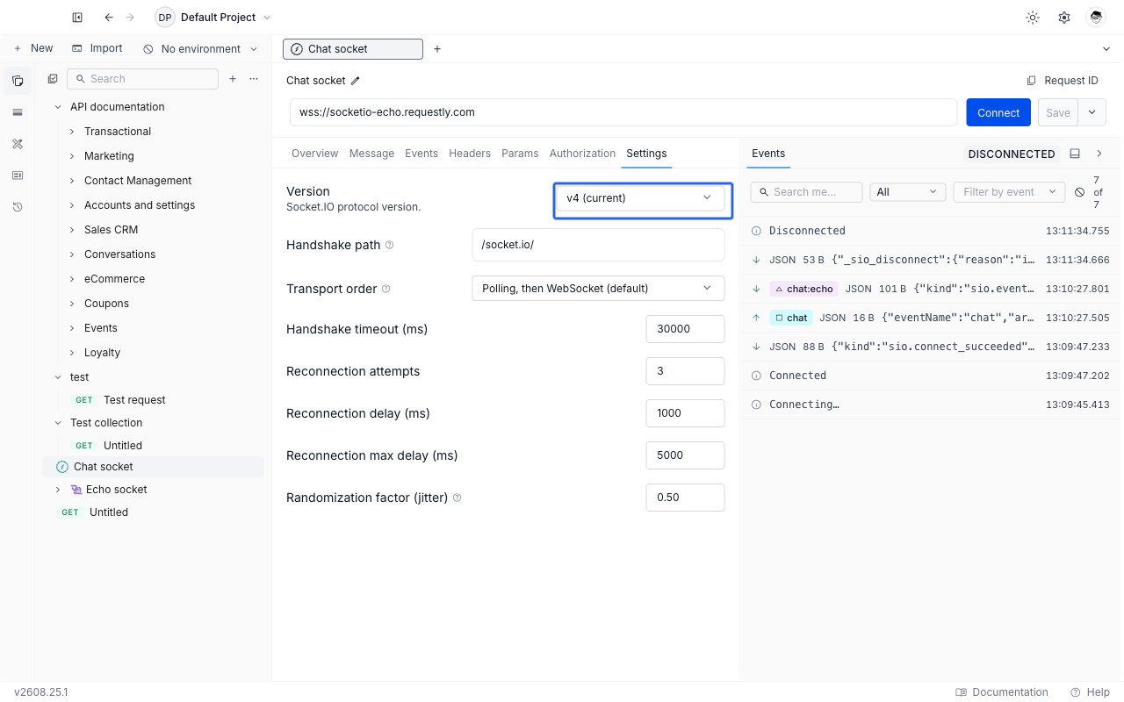The width and height of the screenshot is (1124, 702).
Task: Open the Help link
Action: pyautogui.click(x=1090, y=692)
